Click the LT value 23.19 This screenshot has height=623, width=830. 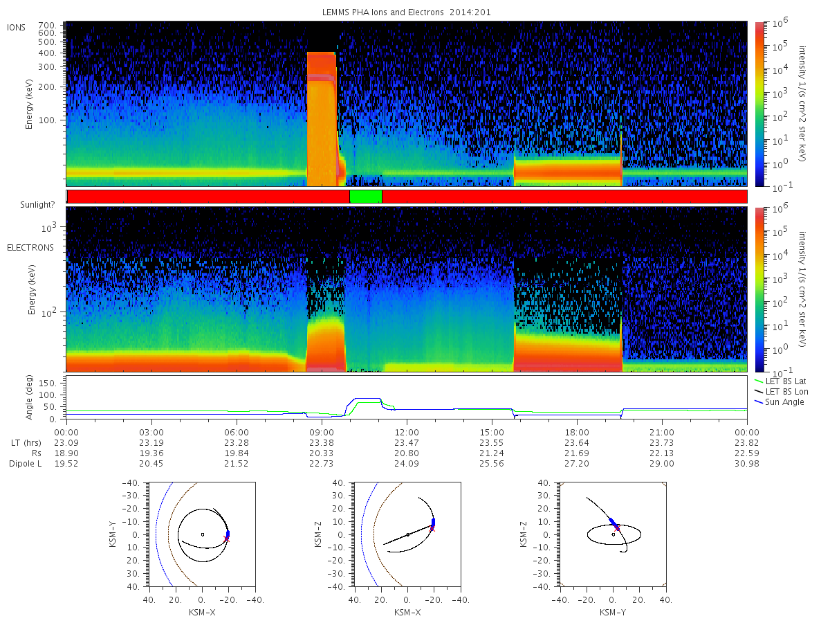[x=151, y=443]
